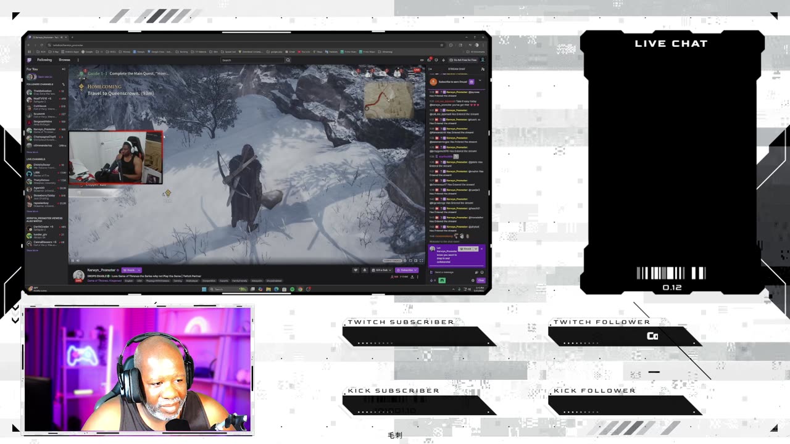Screen dimensions: 790x444
Task: Click the Knock button beside channel name
Action: click(x=129, y=270)
